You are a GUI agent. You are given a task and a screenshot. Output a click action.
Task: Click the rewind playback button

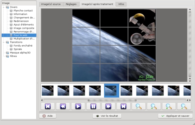coord(63,106)
